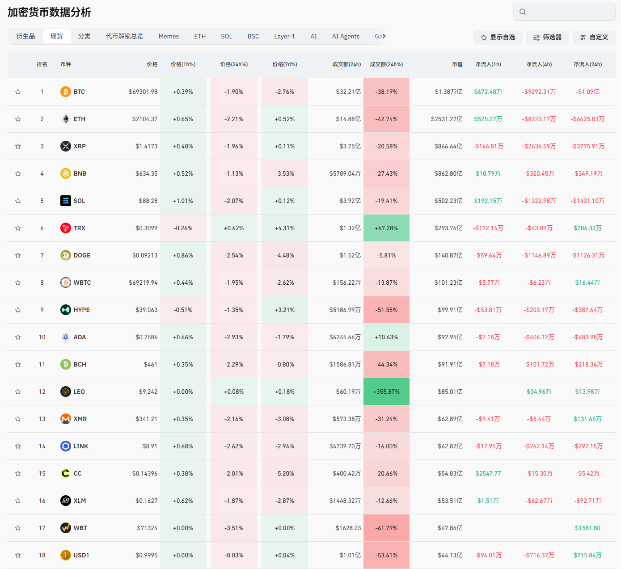Toggle favorite star for BTC row
The height and width of the screenshot is (569, 621).
[18, 92]
